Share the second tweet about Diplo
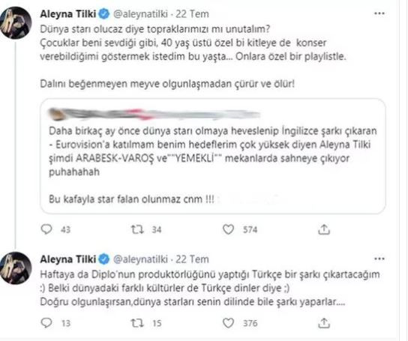The image size is (408, 341). point(324,323)
